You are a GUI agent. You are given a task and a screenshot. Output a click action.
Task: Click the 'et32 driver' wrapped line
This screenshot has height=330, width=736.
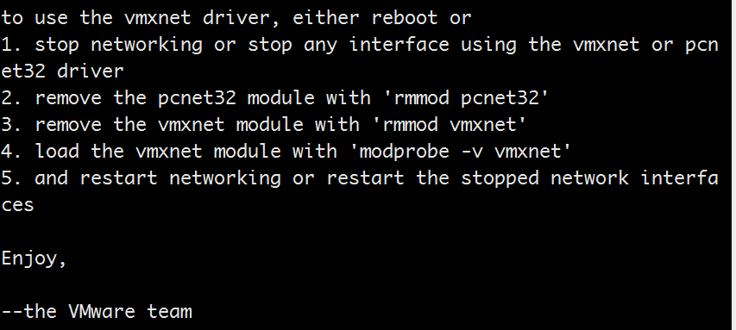click(x=62, y=72)
